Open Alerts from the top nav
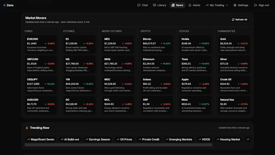This screenshot has width=275, height=155. (x=194, y=5)
